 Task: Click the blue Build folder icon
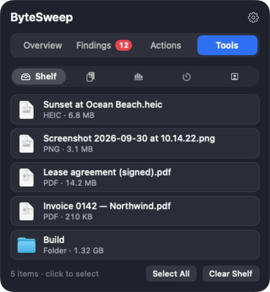tap(26, 245)
